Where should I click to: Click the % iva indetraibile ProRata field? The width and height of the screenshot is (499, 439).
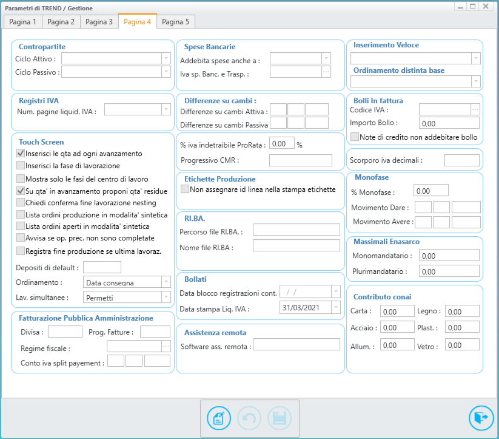[x=282, y=143]
